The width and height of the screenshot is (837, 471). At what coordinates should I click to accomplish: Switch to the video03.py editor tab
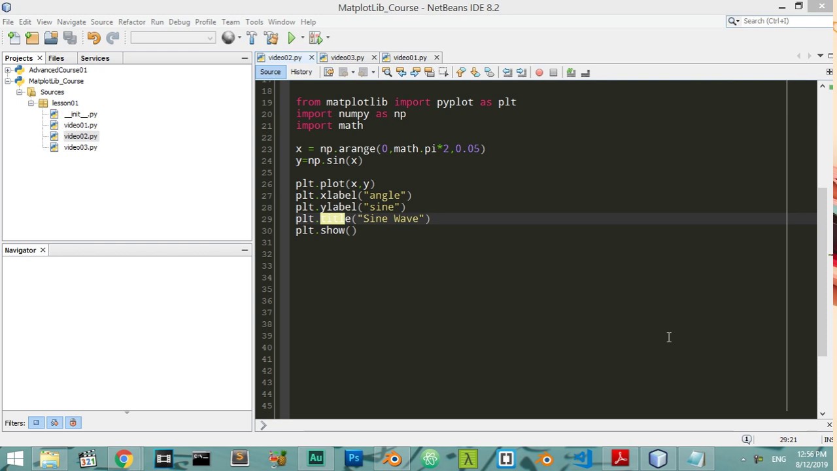click(347, 58)
